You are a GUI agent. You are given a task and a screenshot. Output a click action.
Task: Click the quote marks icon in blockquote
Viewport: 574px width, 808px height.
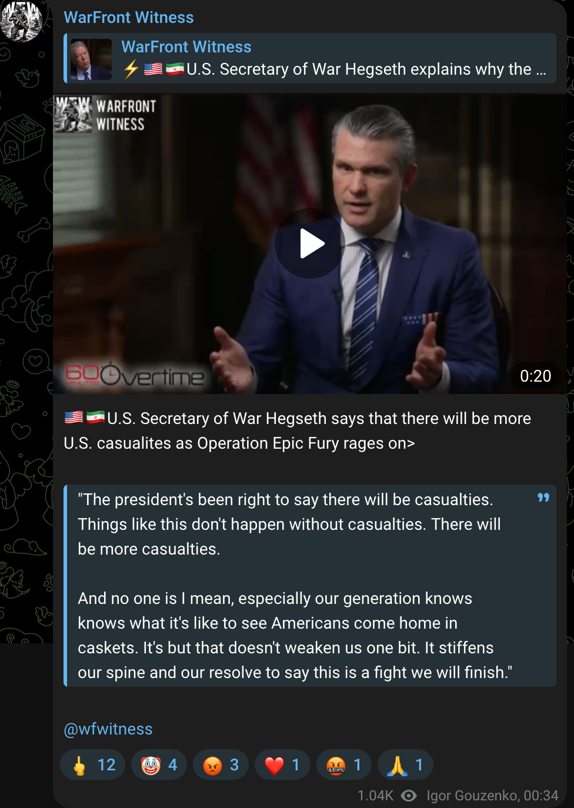click(x=543, y=498)
